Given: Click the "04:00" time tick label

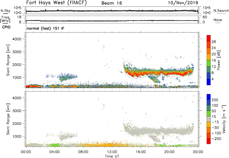Looking at the screenshot, I should click(55, 152).
